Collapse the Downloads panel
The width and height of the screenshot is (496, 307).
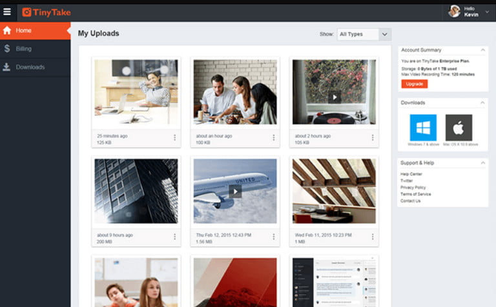click(x=482, y=103)
